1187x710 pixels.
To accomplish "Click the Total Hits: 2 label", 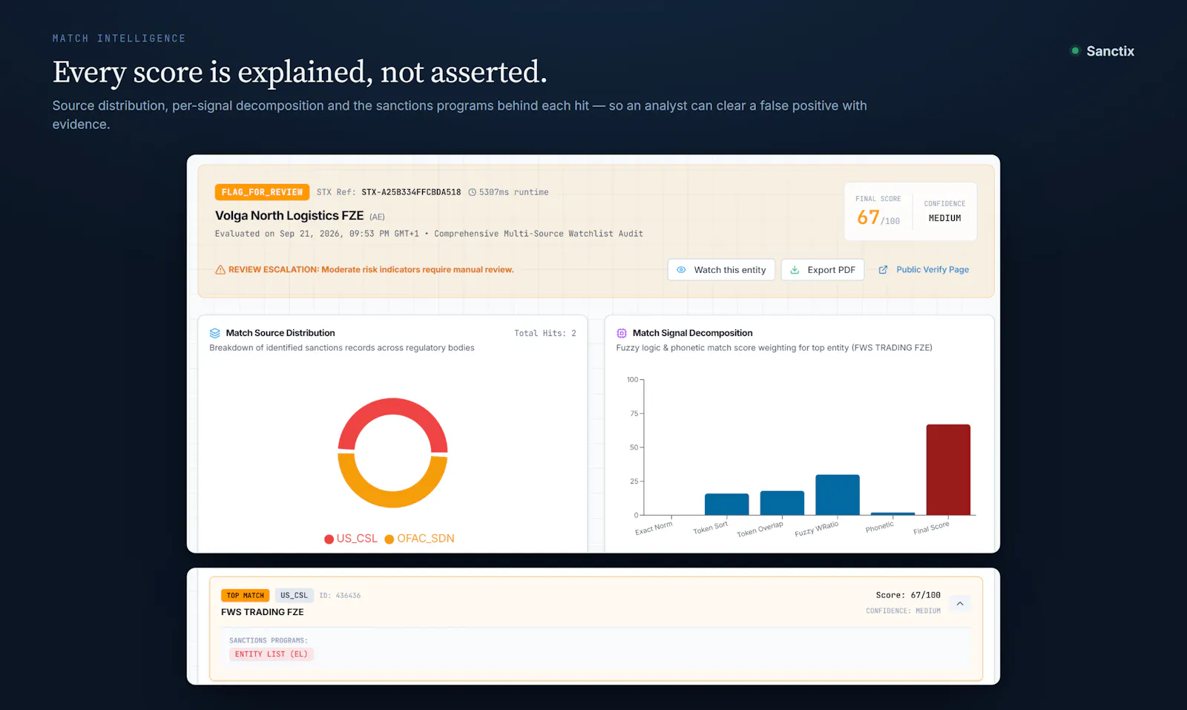I will [545, 333].
